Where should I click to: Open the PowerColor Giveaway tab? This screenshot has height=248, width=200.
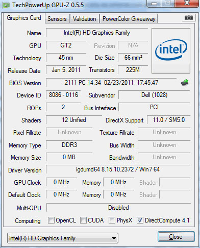click(129, 19)
